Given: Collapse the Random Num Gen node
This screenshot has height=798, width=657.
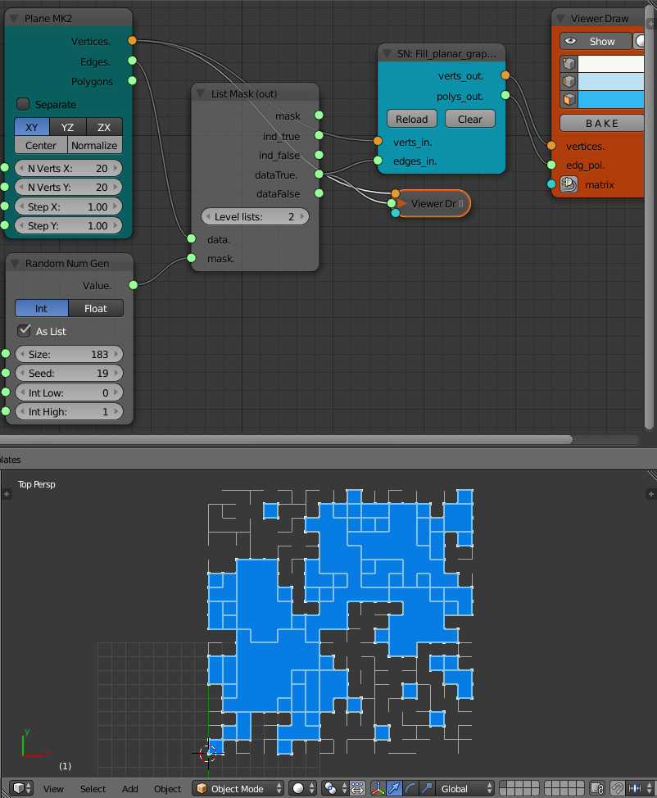Looking at the screenshot, I should pos(16,263).
